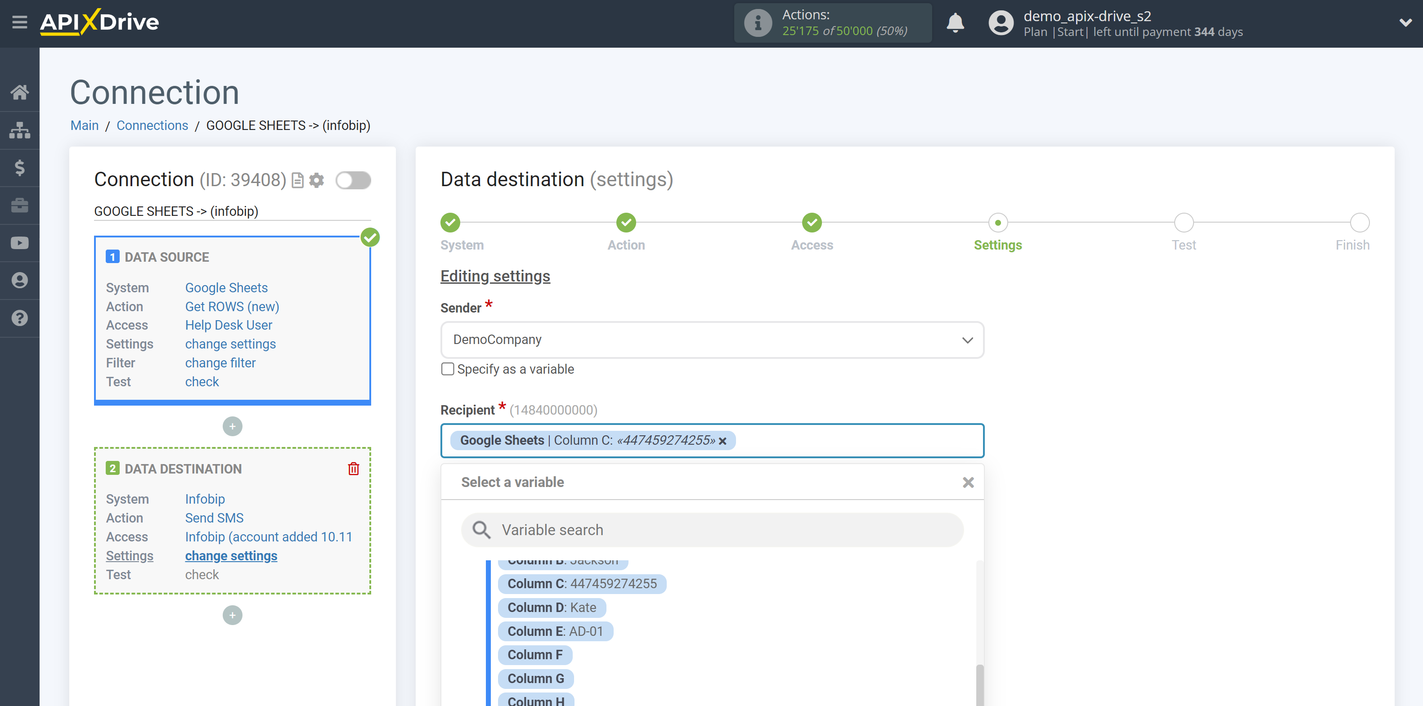Open help question-mark sidebar icon

point(19,318)
